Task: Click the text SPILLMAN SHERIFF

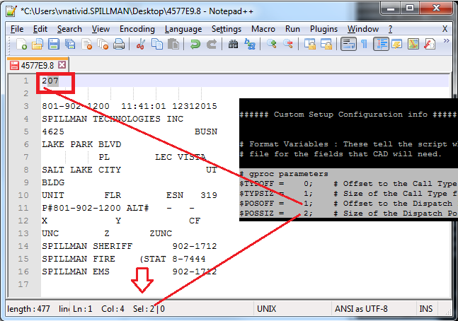Action: pyautogui.click(x=87, y=246)
